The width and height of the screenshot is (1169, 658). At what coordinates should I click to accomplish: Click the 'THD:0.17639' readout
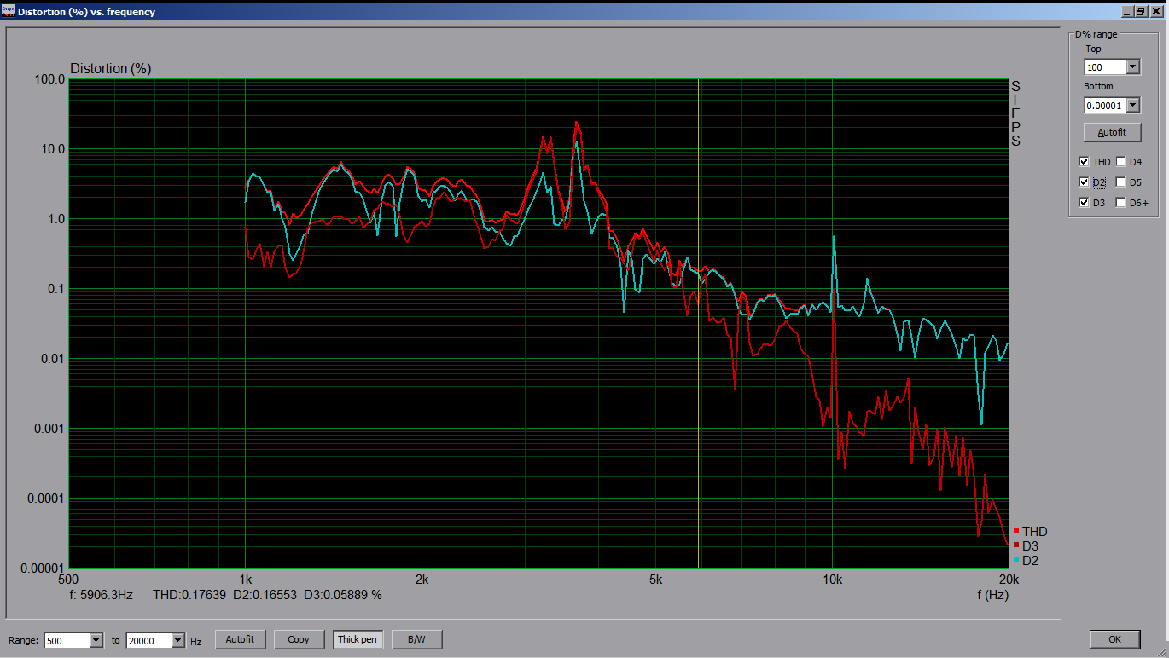tap(189, 595)
